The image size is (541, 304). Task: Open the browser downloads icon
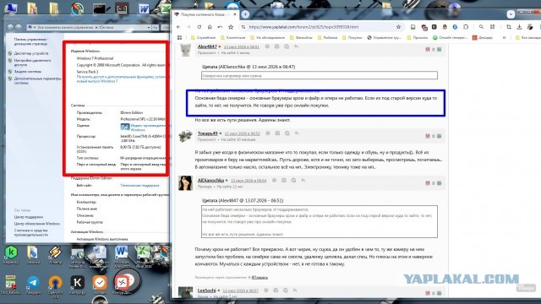tap(519, 27)
